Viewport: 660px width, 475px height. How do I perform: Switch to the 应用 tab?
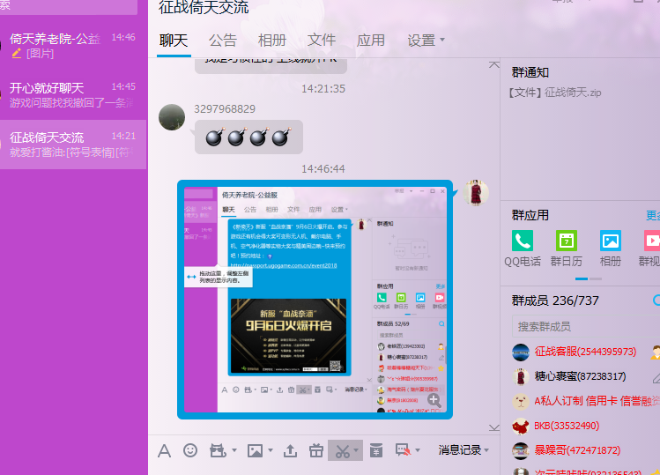click(370, 41)
